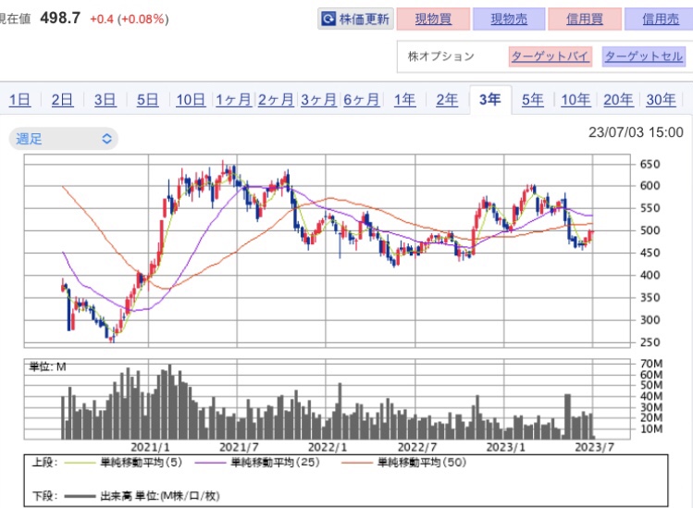Click the 2023/7 date axis label
Viewport: 693px width, 508px height.
pos(594,447)
